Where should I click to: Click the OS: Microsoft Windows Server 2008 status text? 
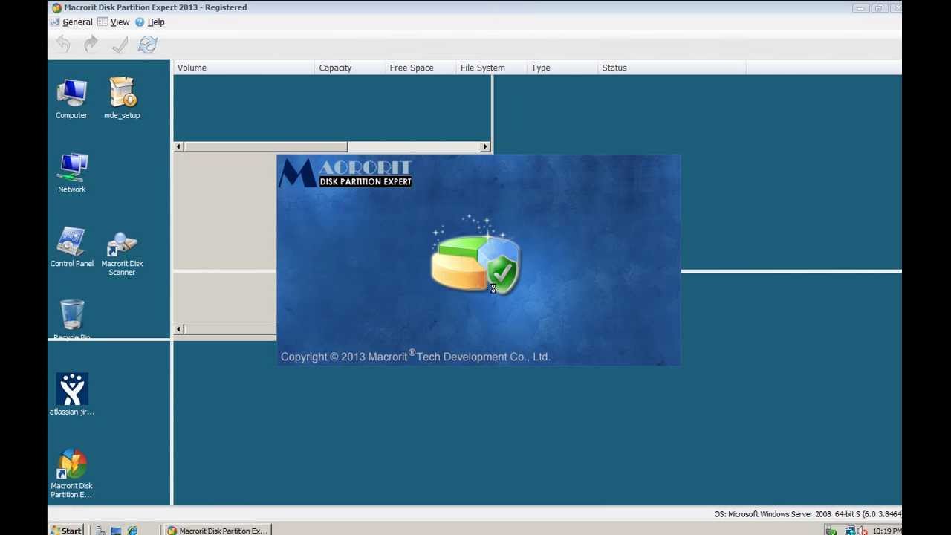pos(808,514)
